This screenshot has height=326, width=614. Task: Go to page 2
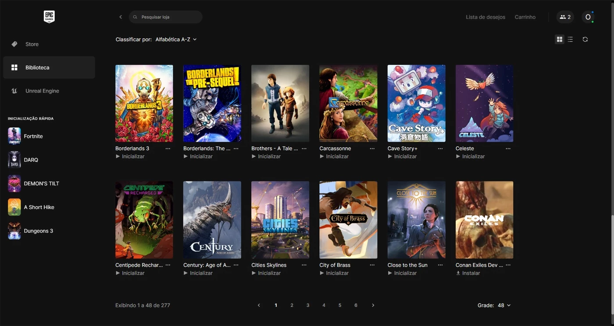pos(292,305)
